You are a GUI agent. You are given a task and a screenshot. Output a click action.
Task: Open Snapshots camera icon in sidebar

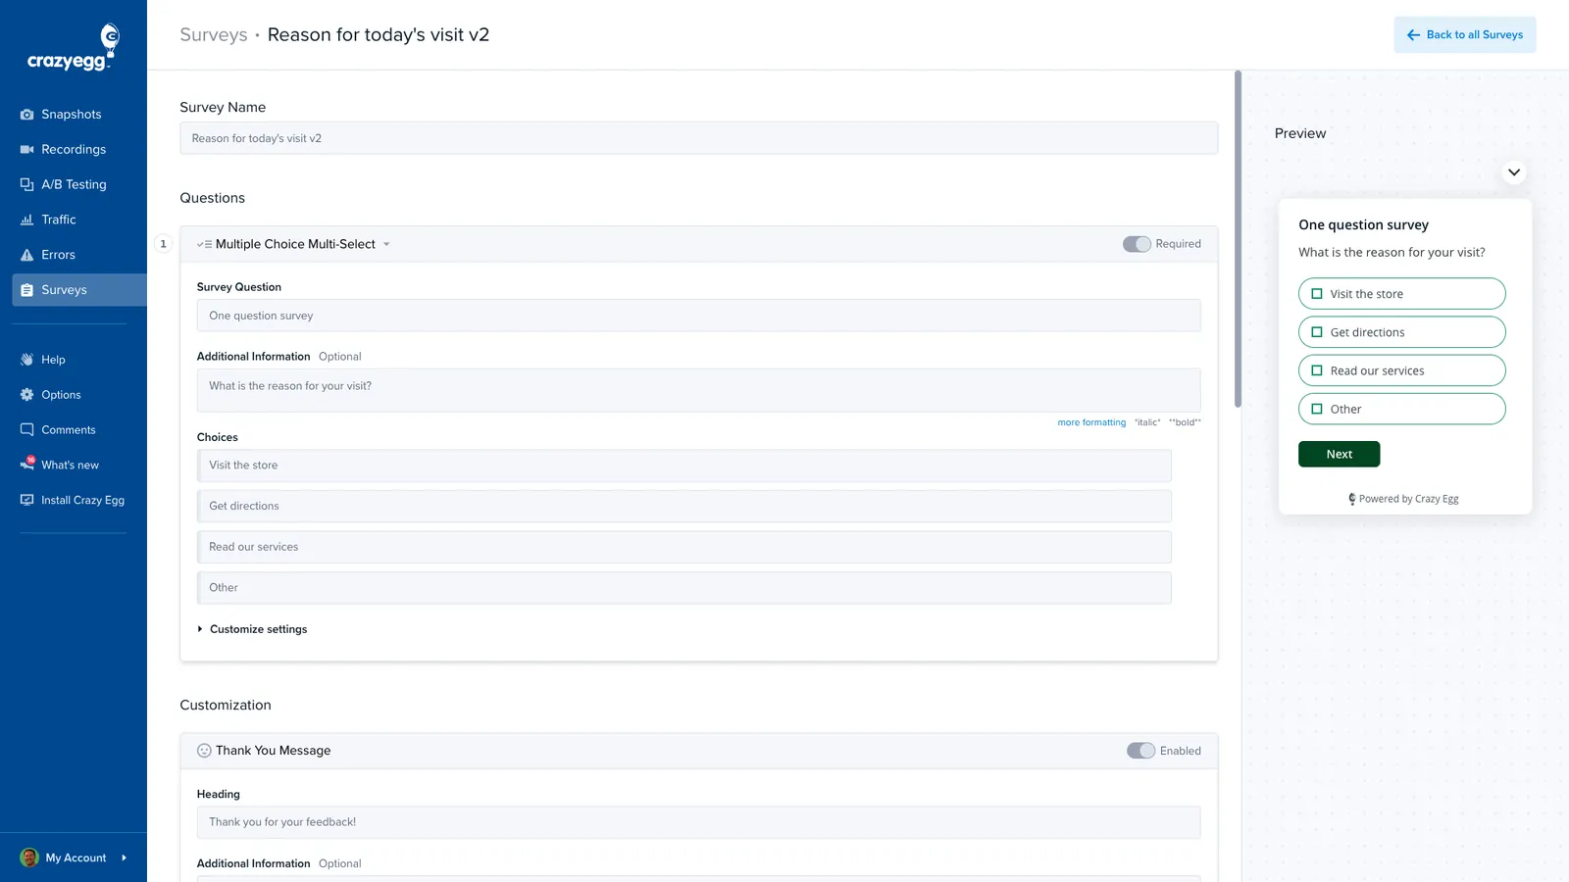26,115
